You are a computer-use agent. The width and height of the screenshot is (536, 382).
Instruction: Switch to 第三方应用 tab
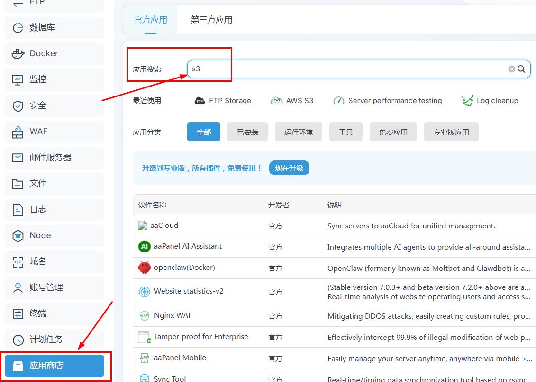click(x=211, y=20)
